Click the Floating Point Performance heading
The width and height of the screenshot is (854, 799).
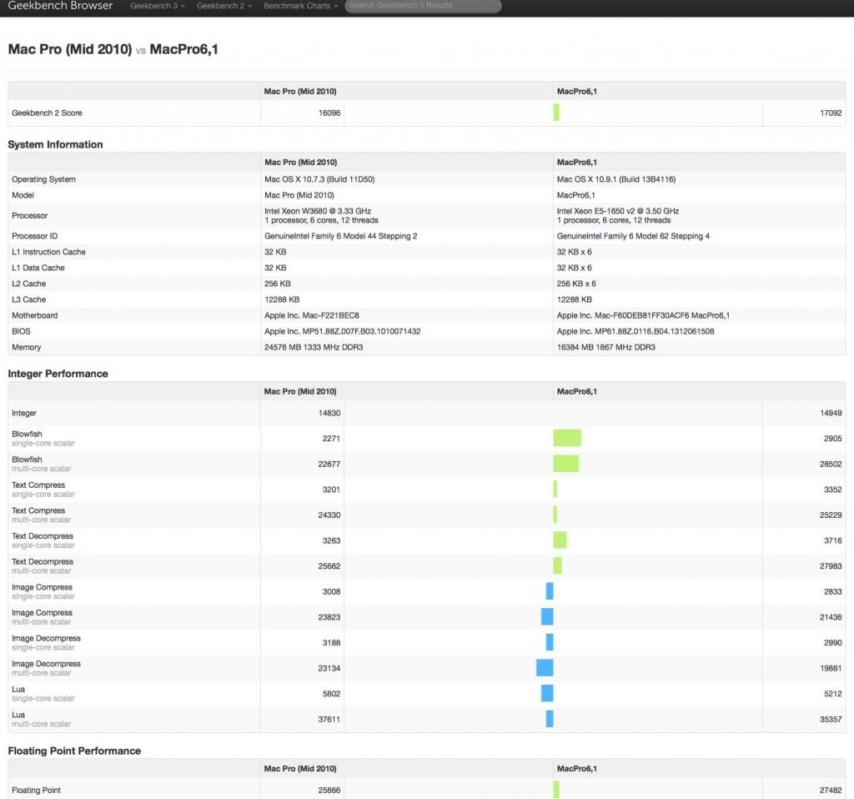74,751
